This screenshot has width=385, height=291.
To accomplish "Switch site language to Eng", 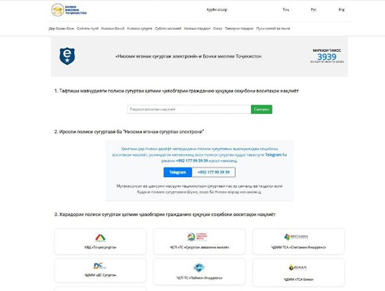I will pyautogui.click(x=342, y=9).
